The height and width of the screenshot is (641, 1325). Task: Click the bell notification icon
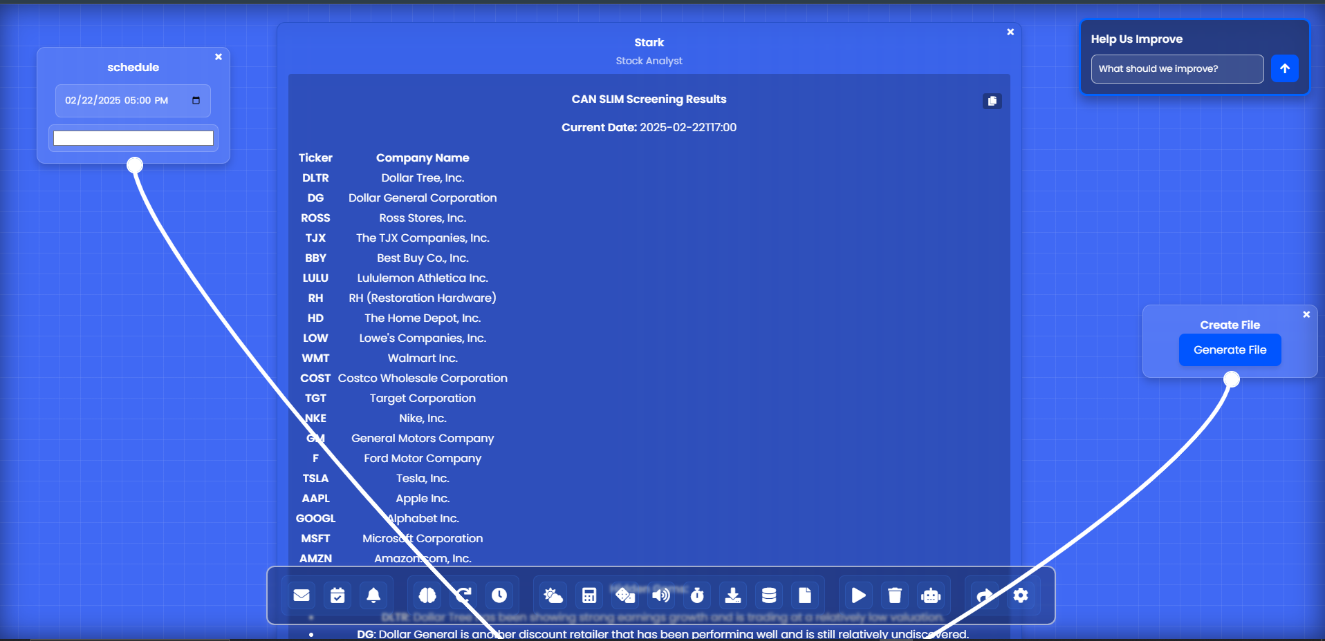[x=373, y=595]
